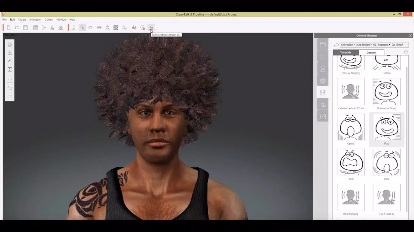This screenshot has height=232, width=414.
Task: Open the image/background category in Content Manager sidebar
Action: 323,116
